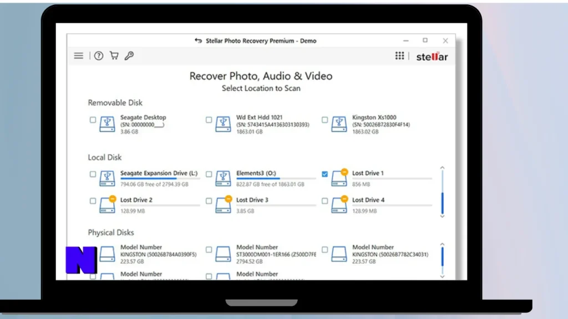Click the Seagate Desktop USB drive icon
Viewport: 568px width, 319px height.
click(107, 124)
